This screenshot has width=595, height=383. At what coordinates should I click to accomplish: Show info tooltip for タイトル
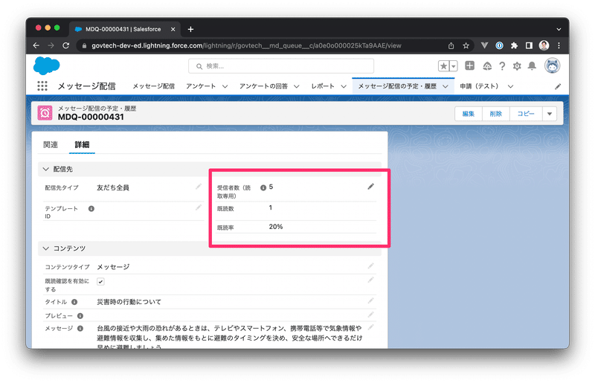click(x=74, y=302)
